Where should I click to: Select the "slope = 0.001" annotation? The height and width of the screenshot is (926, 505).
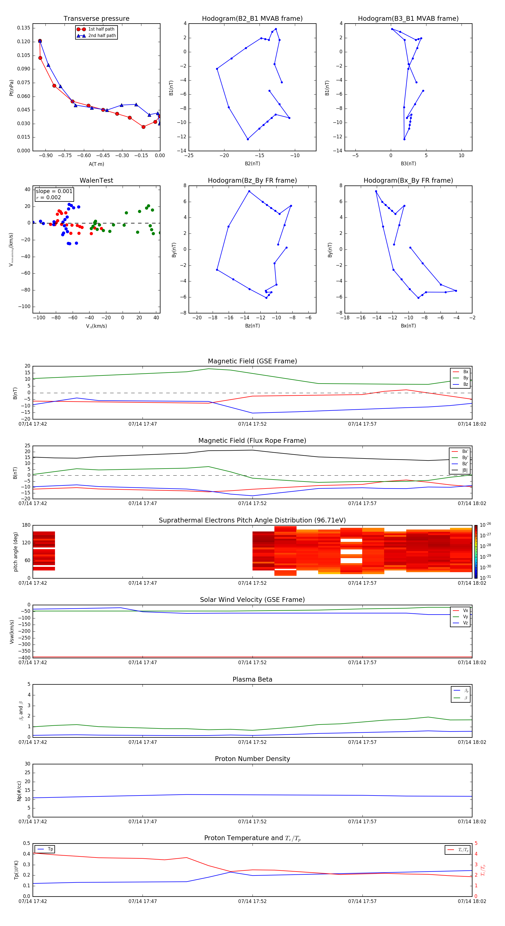(54, 191)
